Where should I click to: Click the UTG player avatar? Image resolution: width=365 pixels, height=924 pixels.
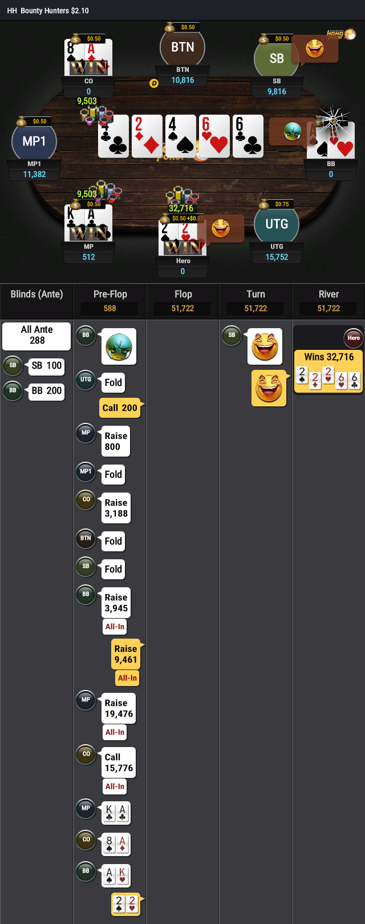click(277, 224)
